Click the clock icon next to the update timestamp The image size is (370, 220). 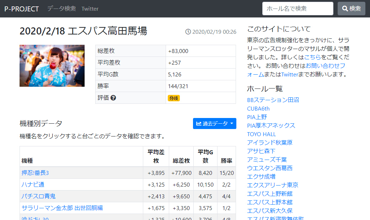(188, 32)
